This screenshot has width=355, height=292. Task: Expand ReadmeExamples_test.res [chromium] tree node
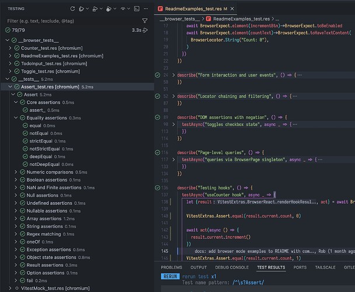(x=10, y=55)
